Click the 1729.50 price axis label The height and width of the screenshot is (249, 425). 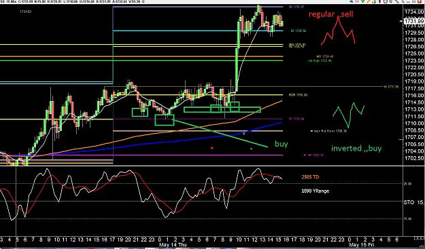414,33
